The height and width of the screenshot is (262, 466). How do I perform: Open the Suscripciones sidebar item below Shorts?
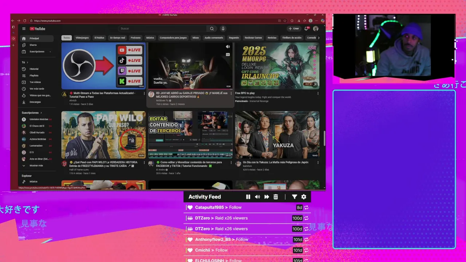coord(37,52)
